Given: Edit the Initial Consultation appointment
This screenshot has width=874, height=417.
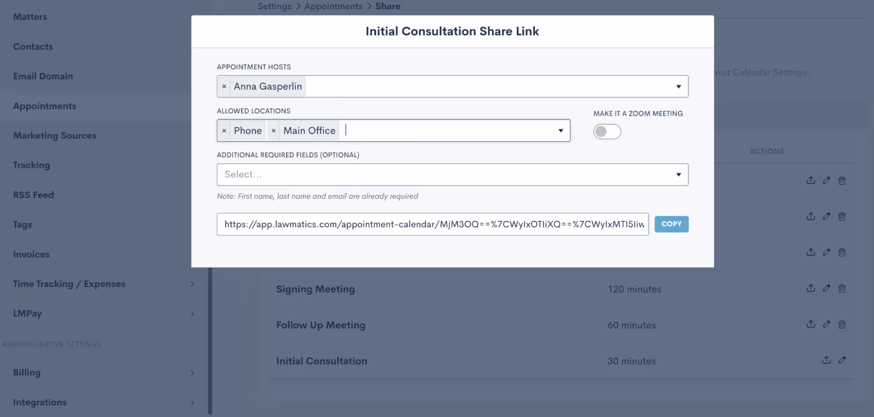Looking at the screenshot, I should pyautogui.click(x=842, y=360).
